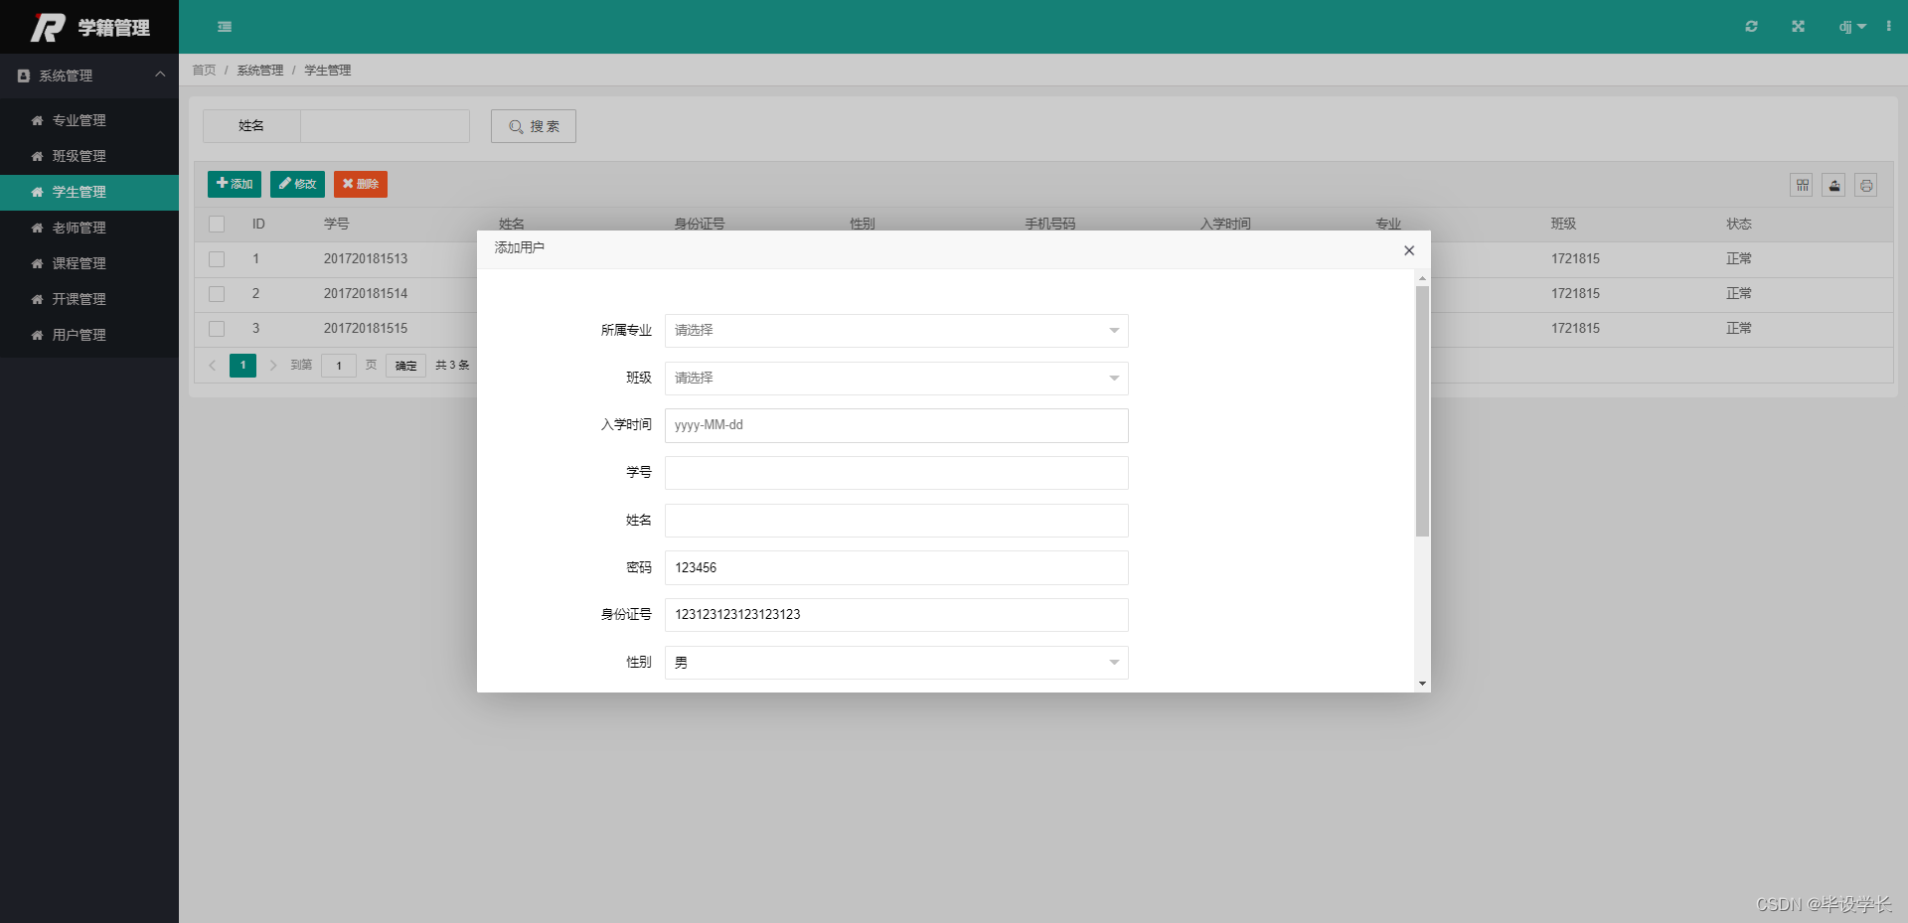Click the green 添加 button
The width and height of the screenshot is (1908, 923).
(235, 184)
